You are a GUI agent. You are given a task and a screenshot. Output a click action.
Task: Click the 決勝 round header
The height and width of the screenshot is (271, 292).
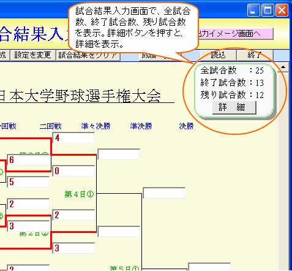(x=186, y=126)
